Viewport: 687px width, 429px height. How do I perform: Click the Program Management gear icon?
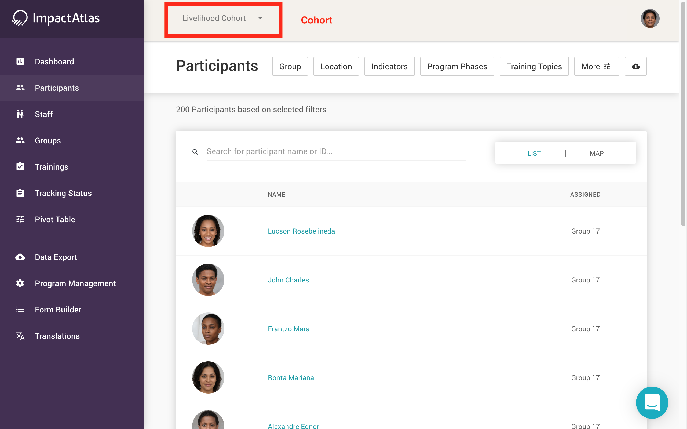click(x=20, y=283)
